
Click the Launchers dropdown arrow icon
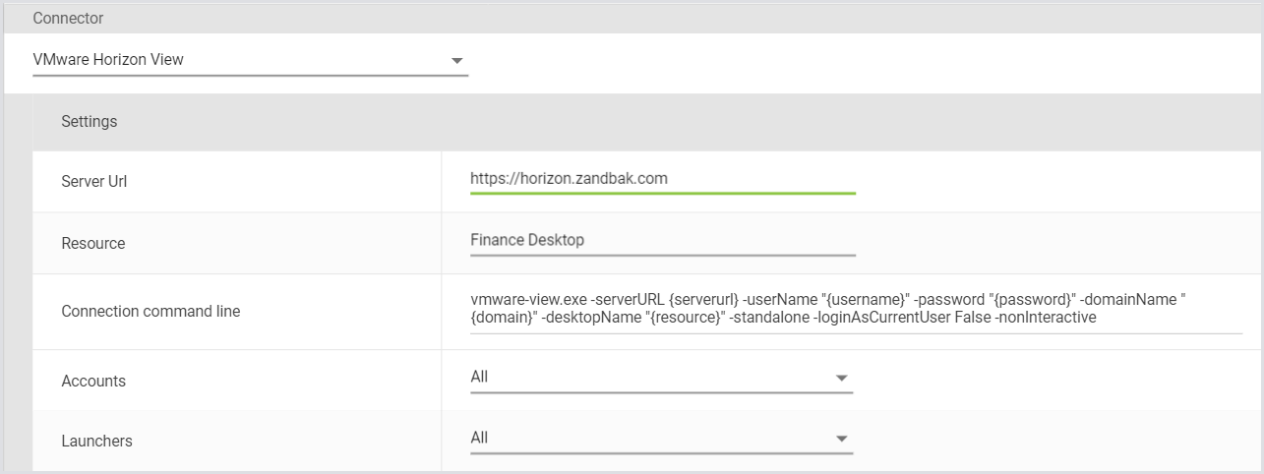pyautogui.click(x=841, y=439)
